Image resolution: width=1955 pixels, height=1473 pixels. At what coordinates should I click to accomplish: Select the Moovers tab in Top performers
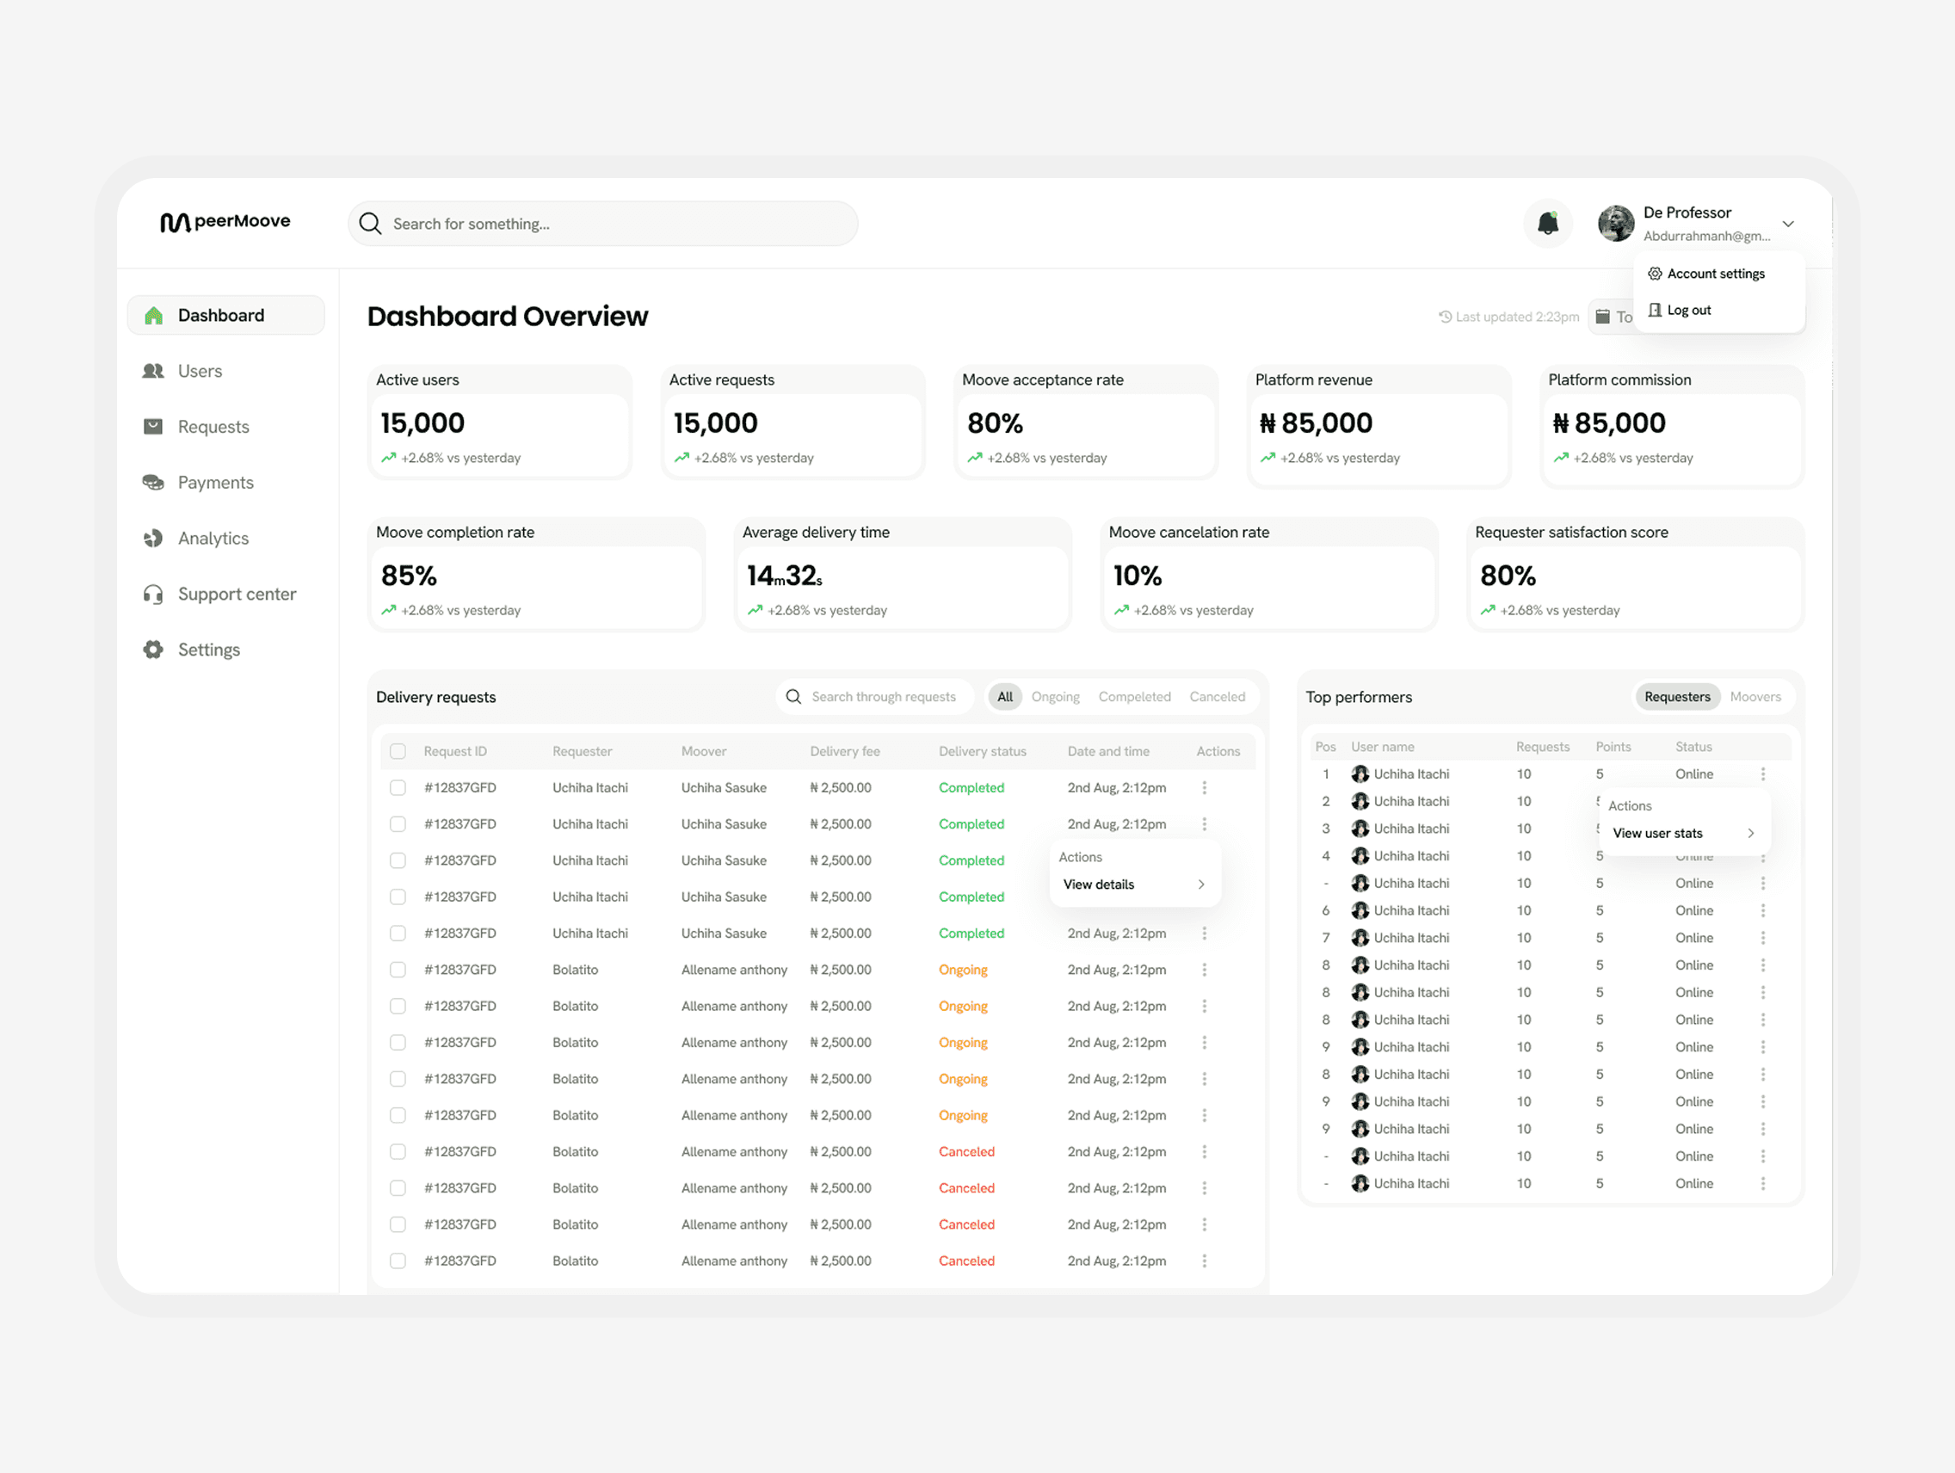click(1755, 696)
